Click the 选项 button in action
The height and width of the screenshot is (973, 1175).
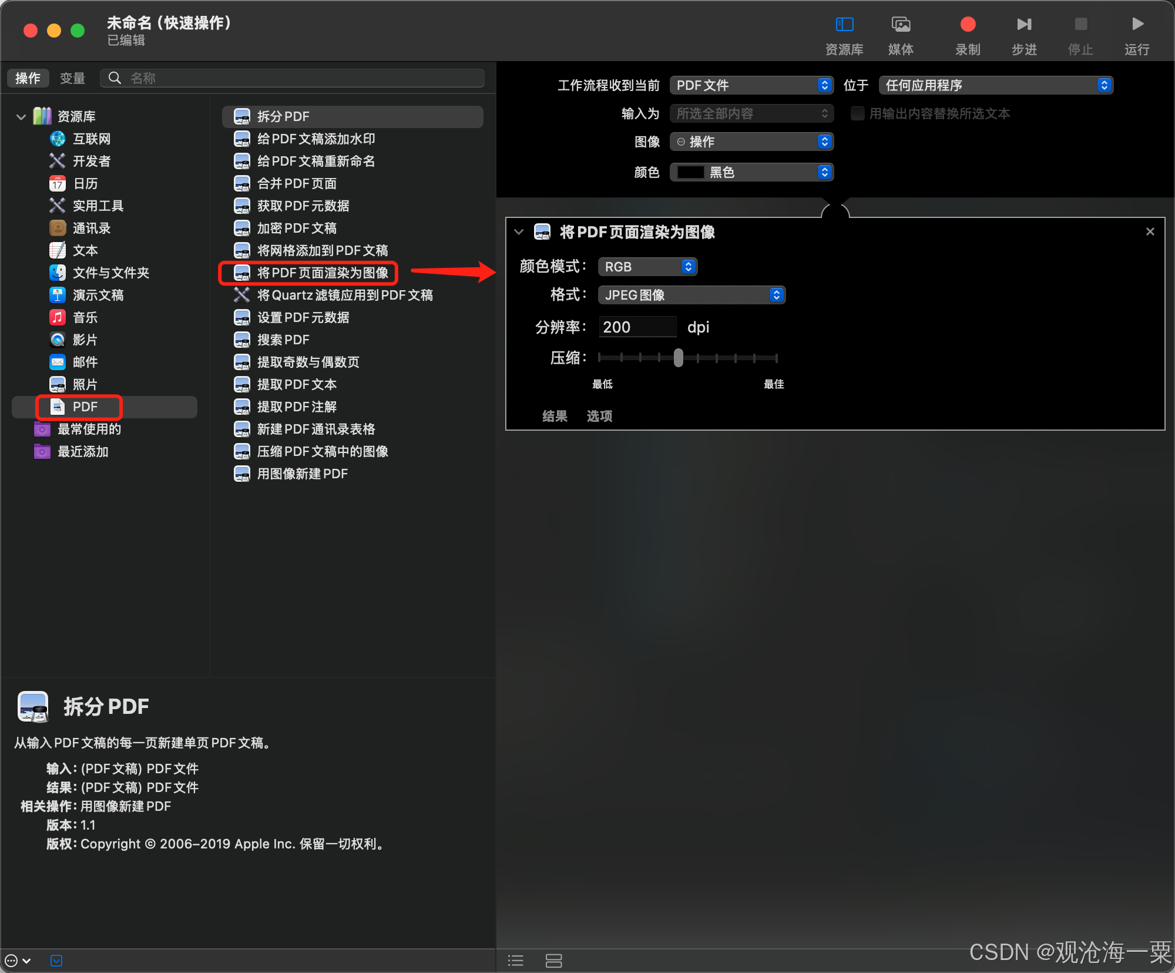(599, 416)
